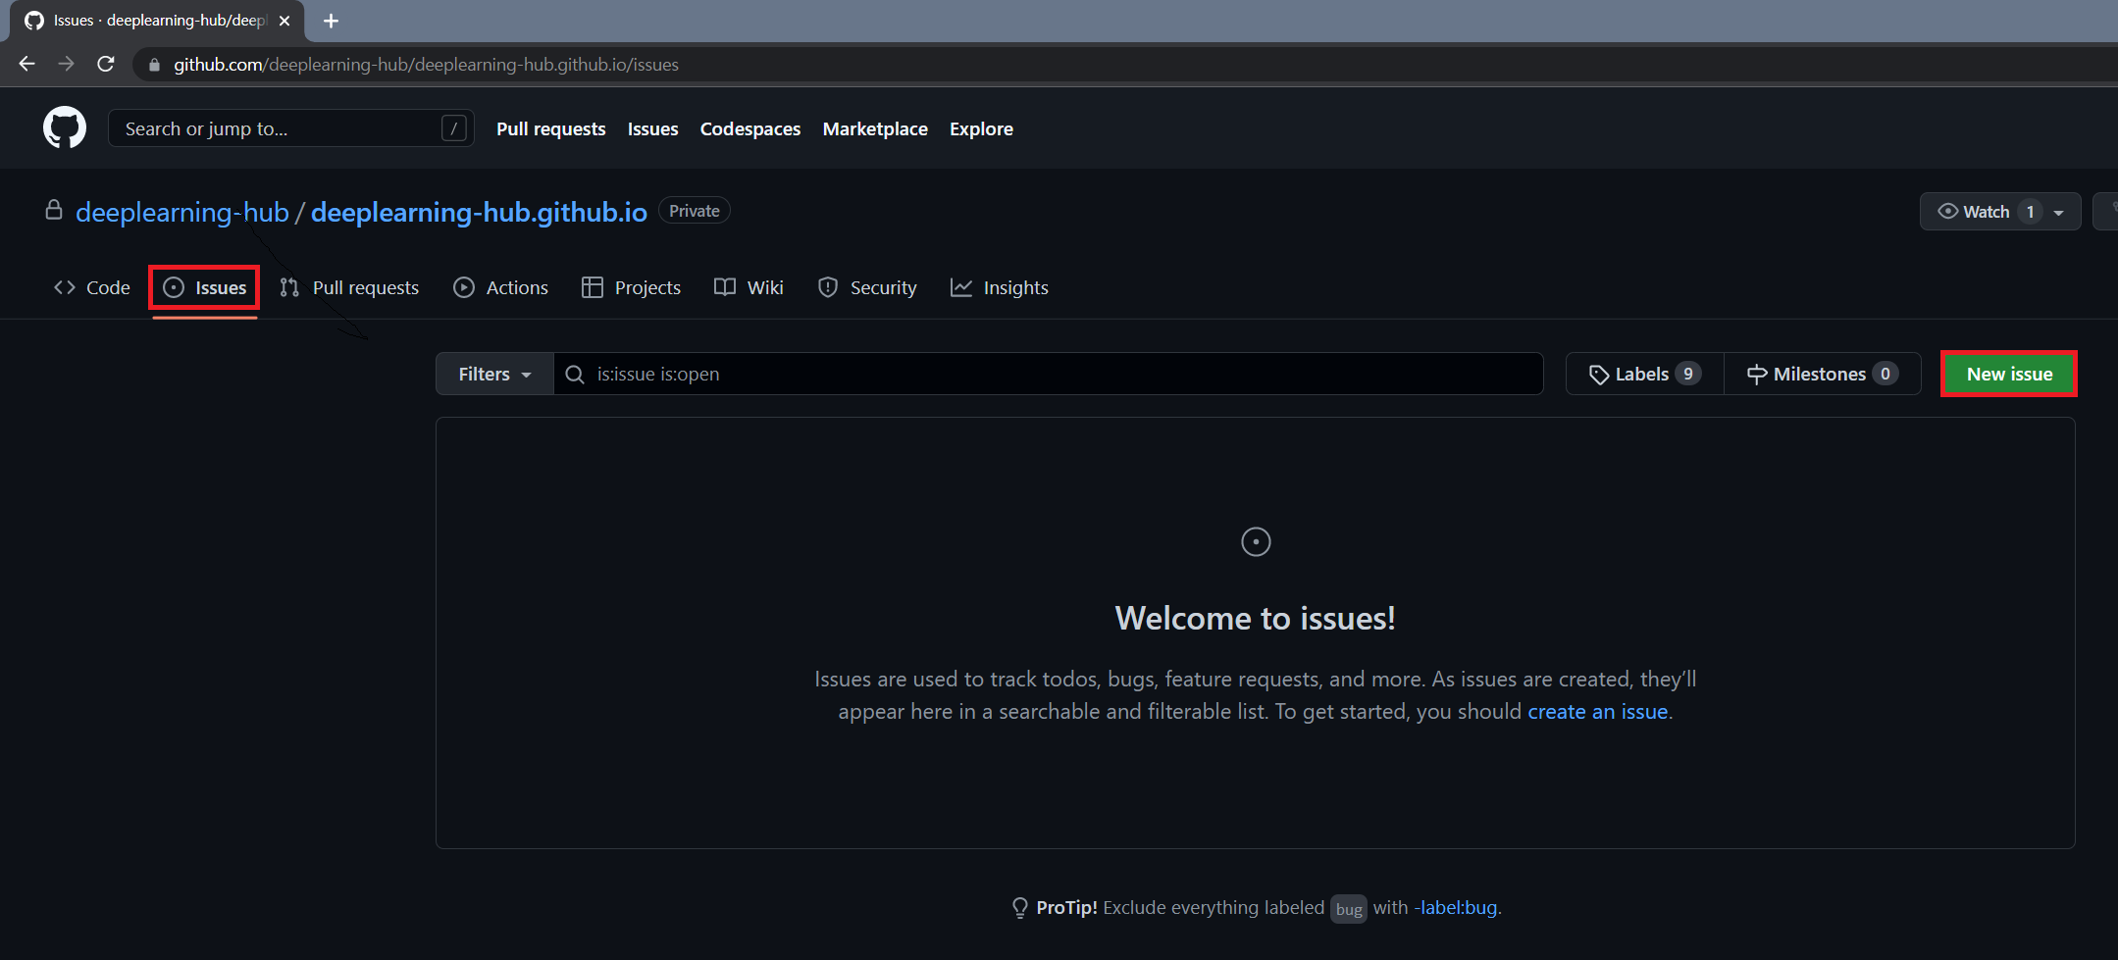Click the Wiki book icon
2118x960 pixels.
click(725, 287)
